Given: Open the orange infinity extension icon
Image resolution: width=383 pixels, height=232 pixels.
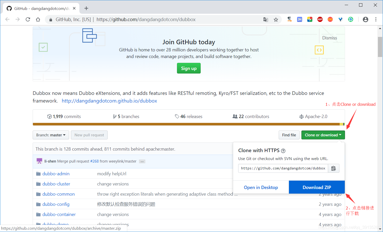Looking at the screenshot, I should [x=330, y=19].
